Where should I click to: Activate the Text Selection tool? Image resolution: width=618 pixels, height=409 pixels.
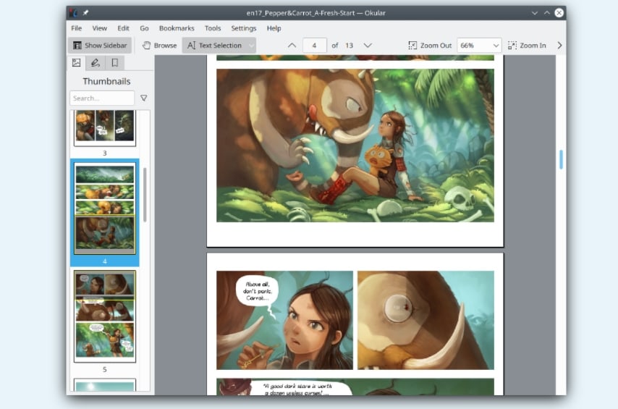click(215, 46)
